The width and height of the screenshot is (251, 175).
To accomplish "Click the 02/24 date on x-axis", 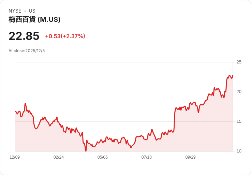I will [x=59, y=157].
